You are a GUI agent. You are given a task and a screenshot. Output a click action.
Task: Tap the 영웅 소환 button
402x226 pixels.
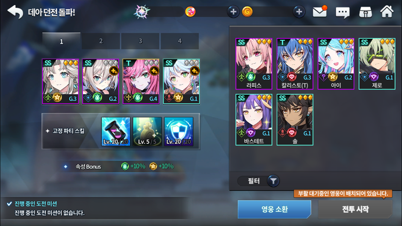pyautogui.click(x=275, y=209)
